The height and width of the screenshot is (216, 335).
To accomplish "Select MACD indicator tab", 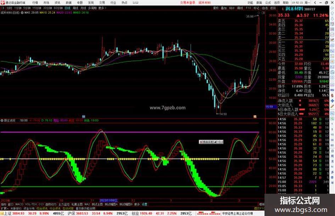I will point(19,204).
